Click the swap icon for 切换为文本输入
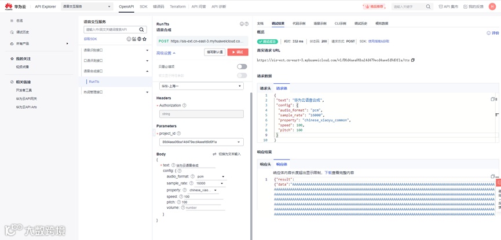Viewport: 501px width, 240px height. coord(215,154)
